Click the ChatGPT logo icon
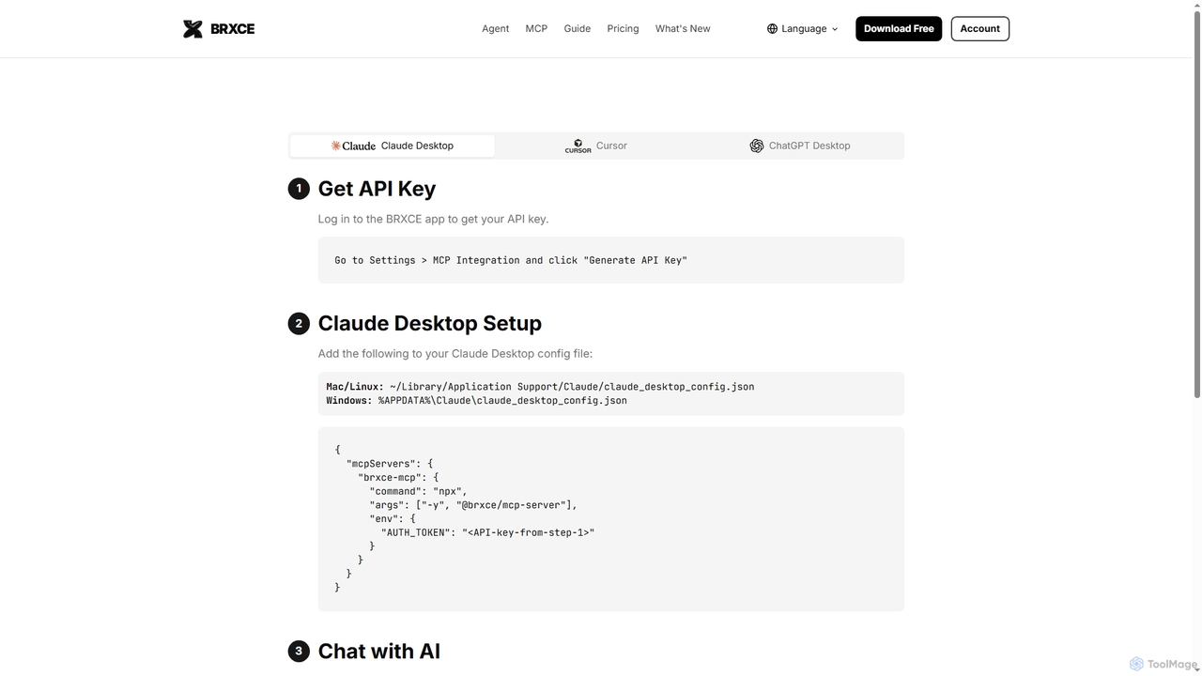 click(x=757, y=146)
